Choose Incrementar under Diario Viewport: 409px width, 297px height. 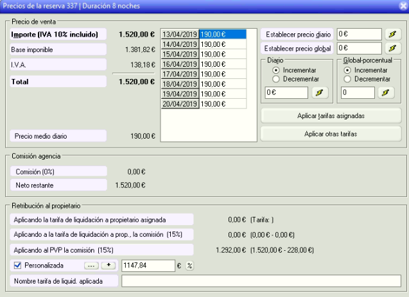pyautogui.click(x=276, y=70)
